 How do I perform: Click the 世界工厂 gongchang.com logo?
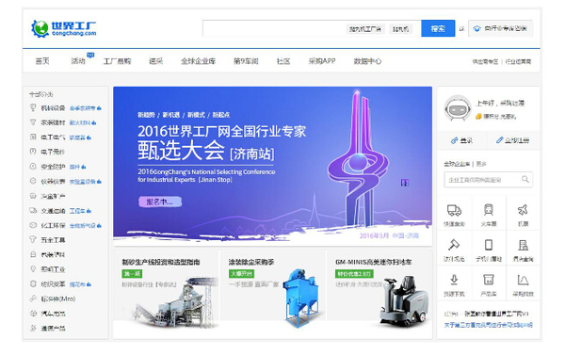64,28
